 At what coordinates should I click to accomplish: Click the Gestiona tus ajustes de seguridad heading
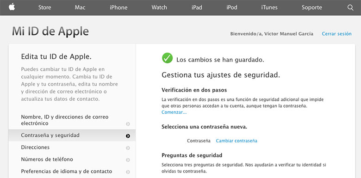tap(221, 75)
